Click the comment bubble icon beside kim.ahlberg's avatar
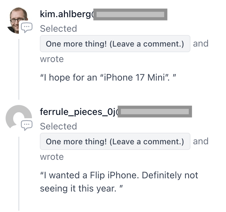 point(27,27)
